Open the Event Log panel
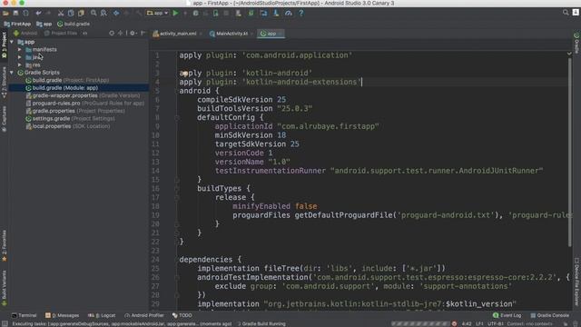This screenshot has width=581, height=327. click(507, 315)
